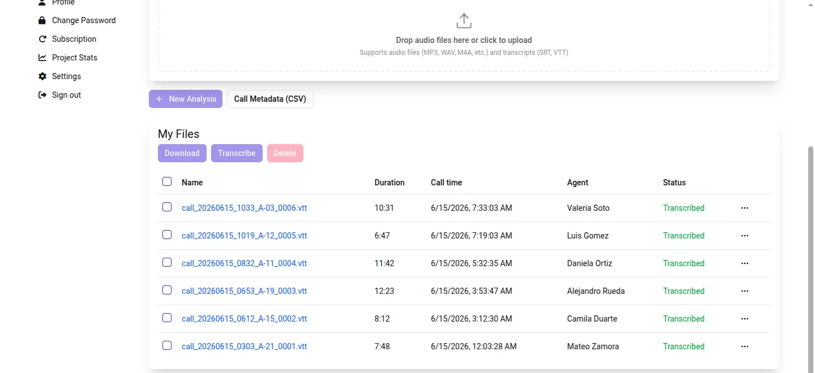
Task: Open more options for call 0004 file
Action: 745,263
